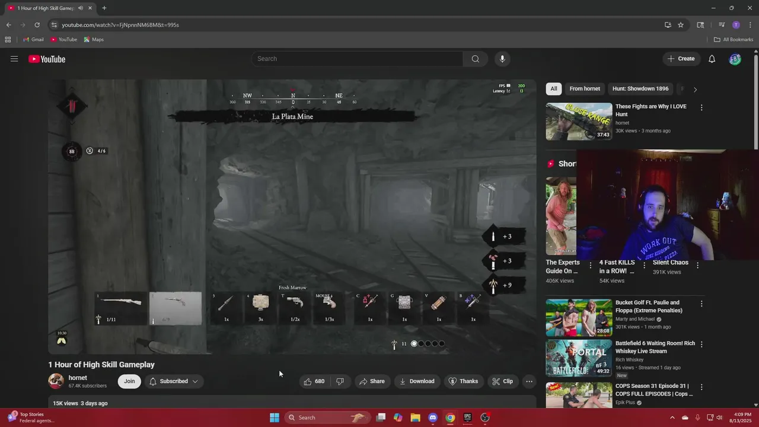Open Copilot from the taskbar
The height and width of the screenshot is (427, 759).
[x=398, y=418]
